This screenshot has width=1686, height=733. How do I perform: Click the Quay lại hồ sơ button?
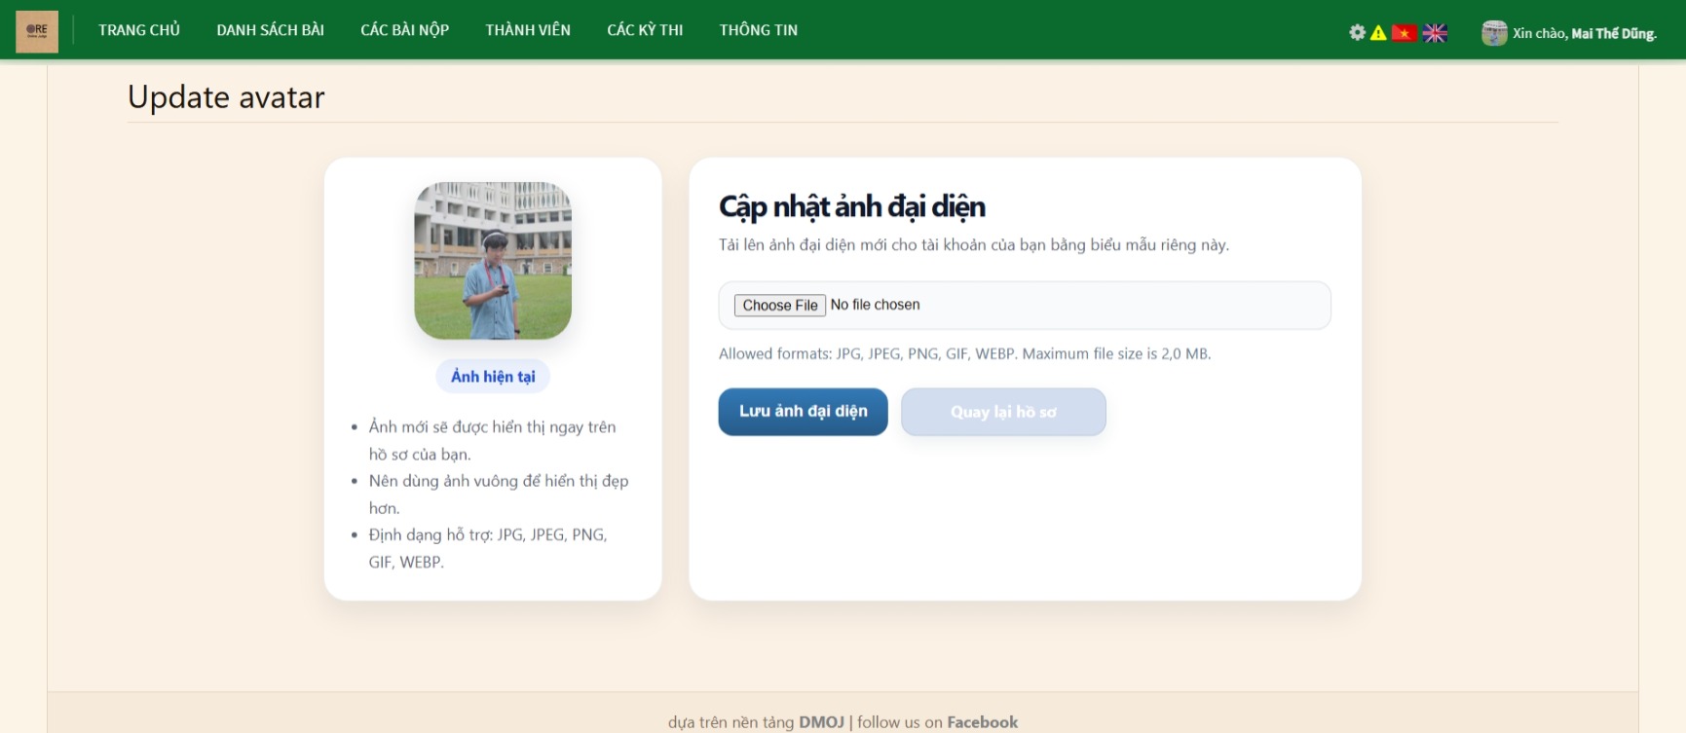(x=1003, y=412)
